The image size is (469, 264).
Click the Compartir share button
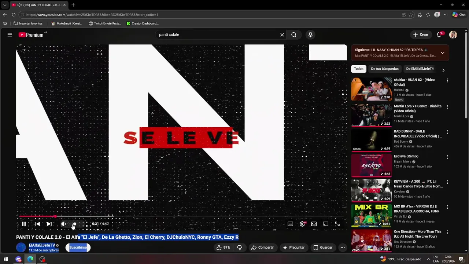262,247
